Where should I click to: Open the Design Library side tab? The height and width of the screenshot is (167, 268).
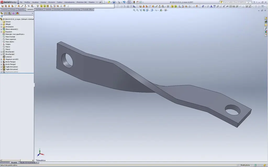coord(266,22)
